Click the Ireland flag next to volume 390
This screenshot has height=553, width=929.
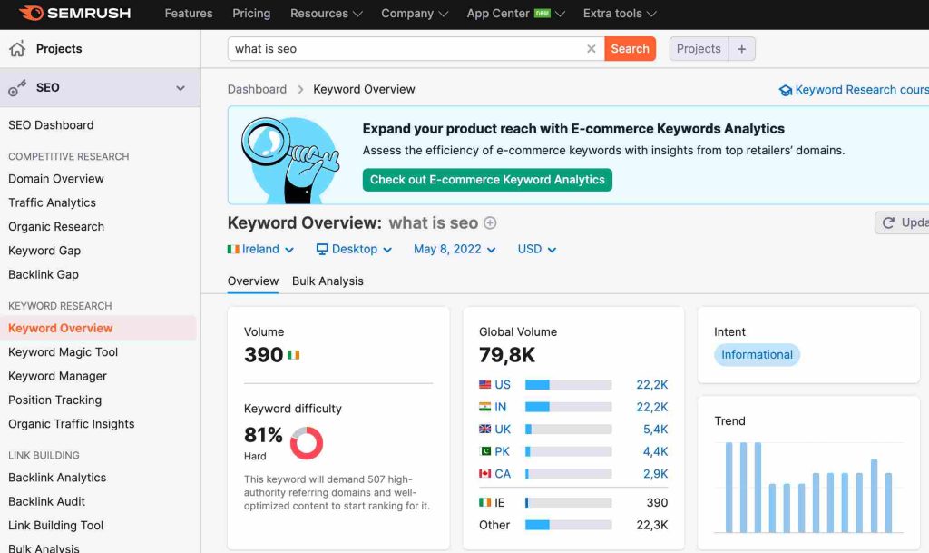[x=293, y=355]
